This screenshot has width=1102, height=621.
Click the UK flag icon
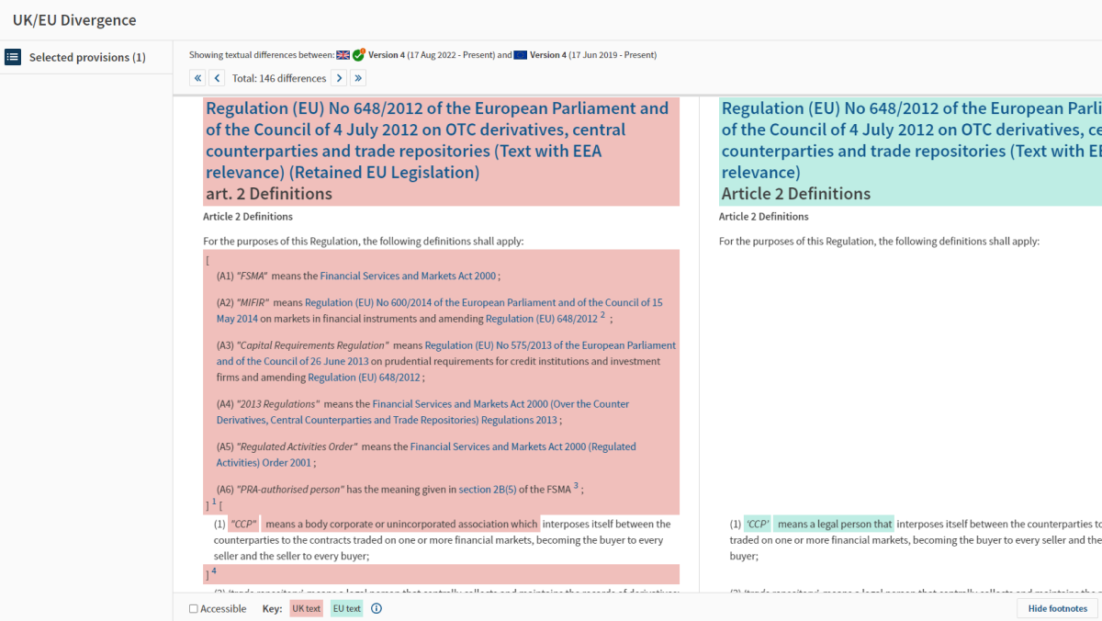point(343,55)
